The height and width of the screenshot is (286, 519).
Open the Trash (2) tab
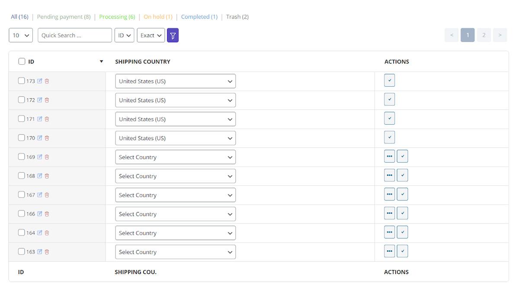coord(237,17)
